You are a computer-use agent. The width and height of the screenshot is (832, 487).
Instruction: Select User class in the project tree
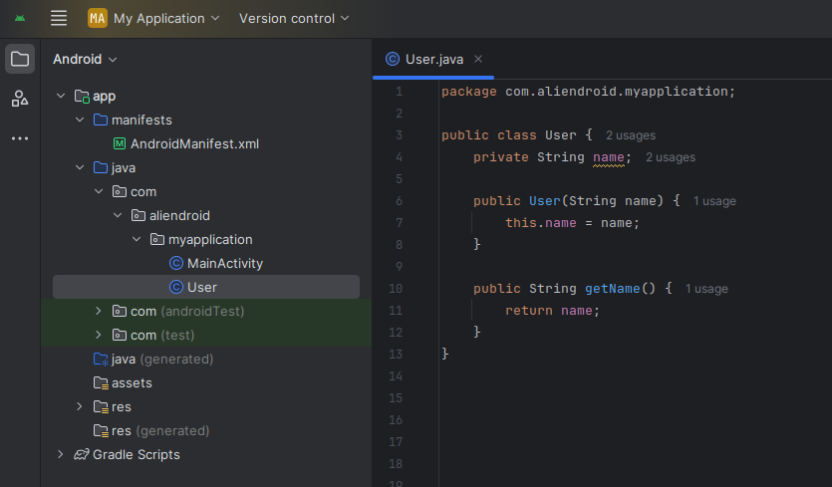coord(206,287)
